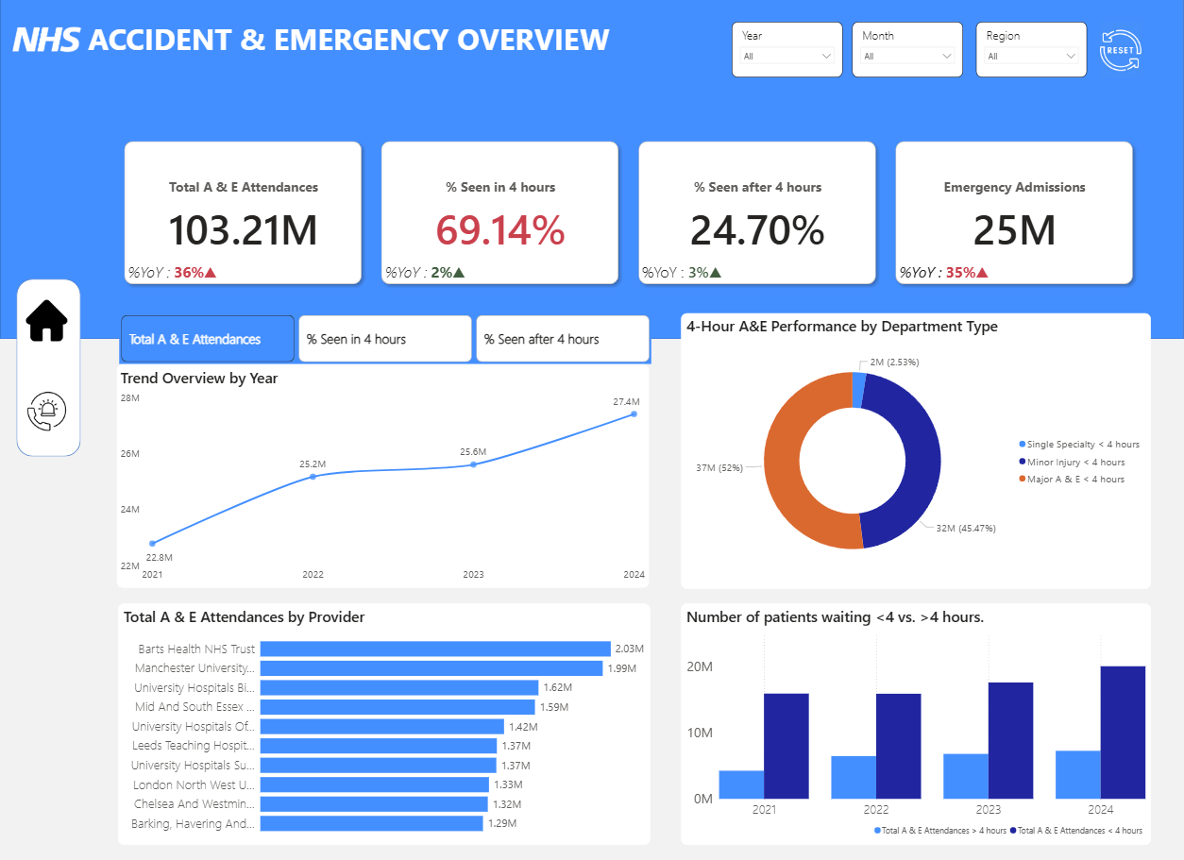1184x860 pixels.
Task: Click the Mid And South Essex bar
Action: (x=397, y=707)
